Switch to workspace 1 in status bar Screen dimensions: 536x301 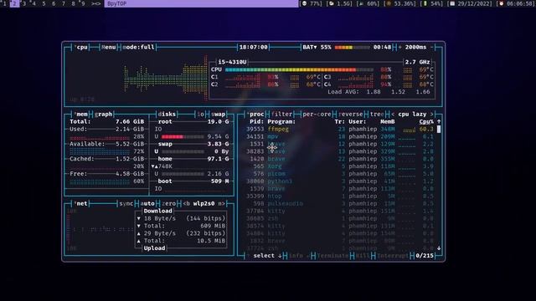coord(4,3)
